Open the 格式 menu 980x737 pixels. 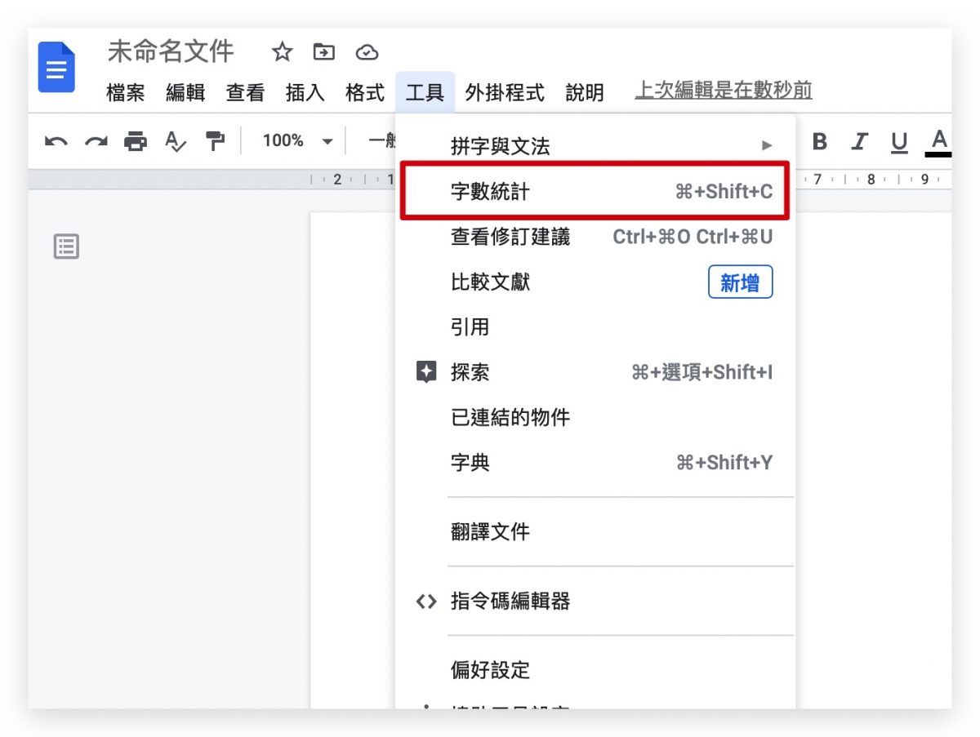coord(365,93)
